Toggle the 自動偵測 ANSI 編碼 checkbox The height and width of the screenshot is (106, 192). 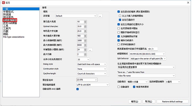coord(77,89)
